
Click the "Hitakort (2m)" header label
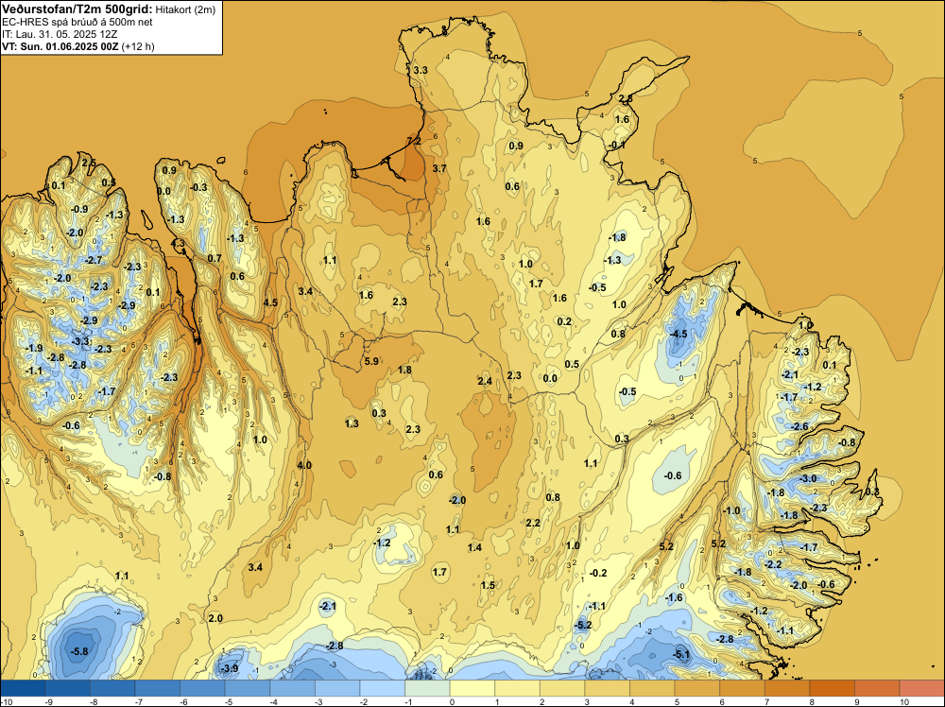[185, 9]
